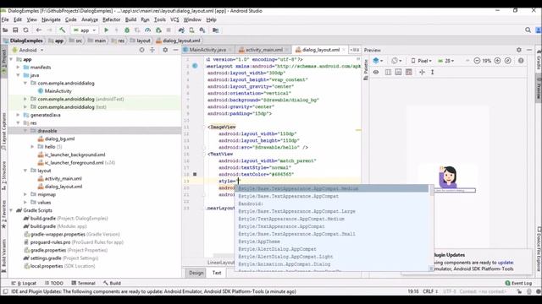Open the Logcat tool window
This screenshot has width=542, height=304.
click(x=24, y=283)
